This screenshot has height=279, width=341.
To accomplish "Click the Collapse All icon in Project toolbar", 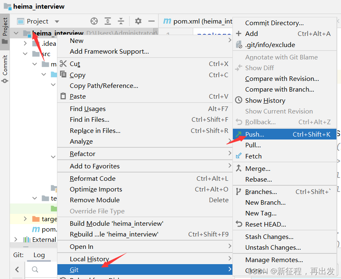I will (x=121, y=21).
